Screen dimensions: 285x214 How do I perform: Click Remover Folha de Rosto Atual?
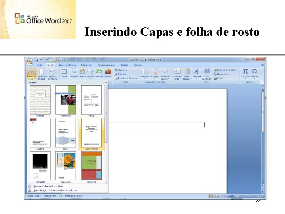pyautogui.click(x=48, y=186)
